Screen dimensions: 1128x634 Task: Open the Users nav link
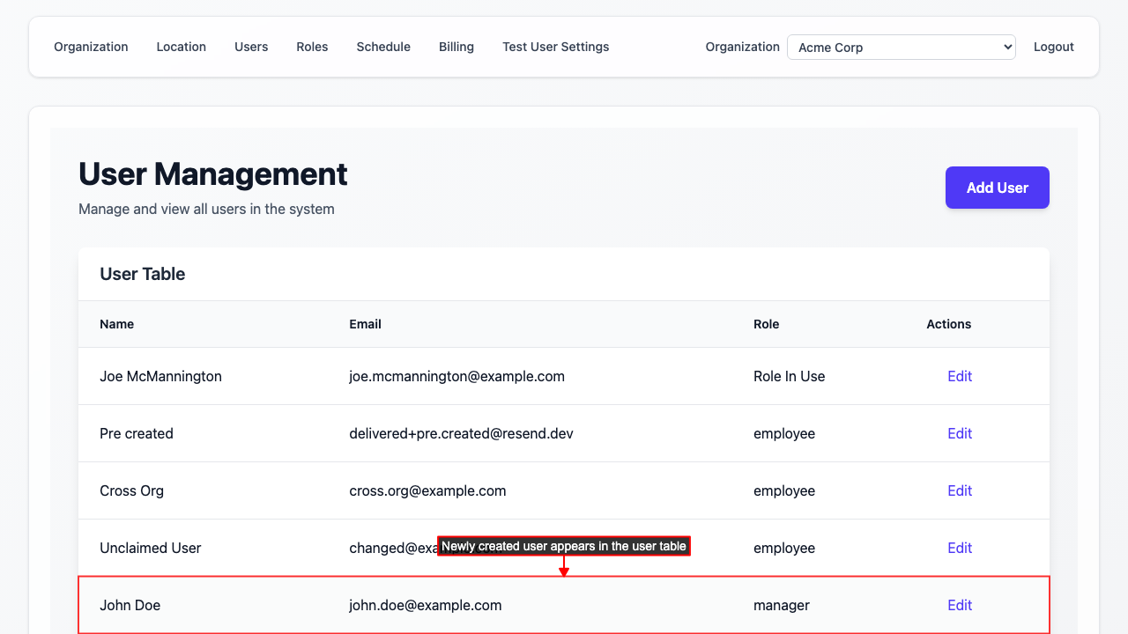[x=251, y=47]
